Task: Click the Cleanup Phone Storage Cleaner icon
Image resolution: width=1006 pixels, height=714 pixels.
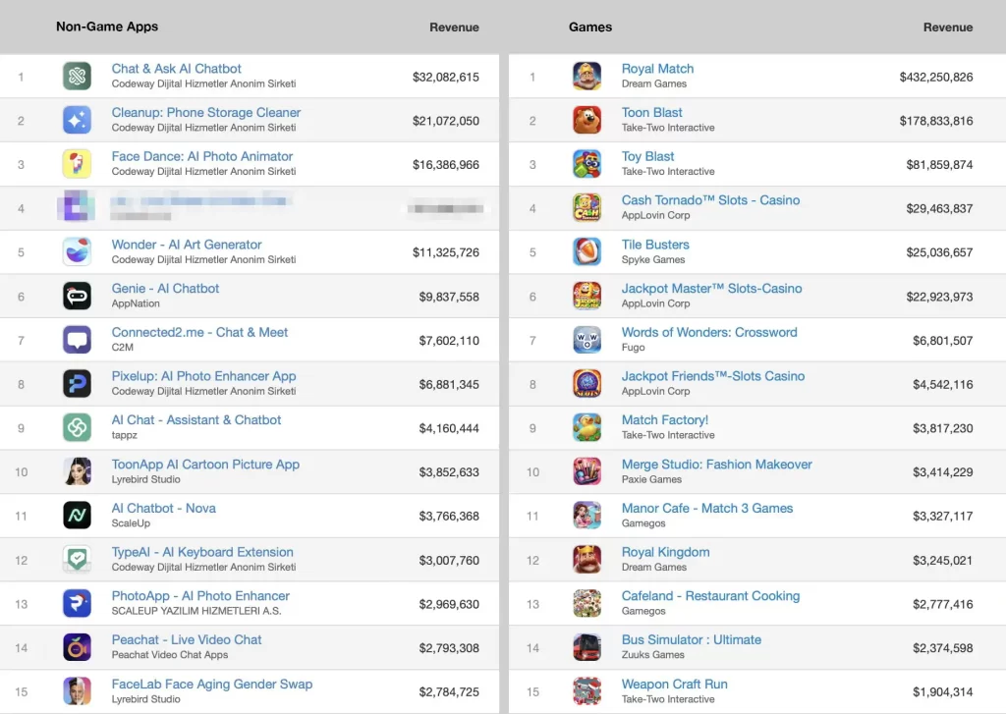Action: (x=77, y=120)
